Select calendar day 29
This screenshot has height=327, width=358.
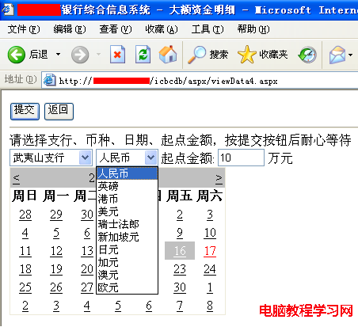pos(56,215)
